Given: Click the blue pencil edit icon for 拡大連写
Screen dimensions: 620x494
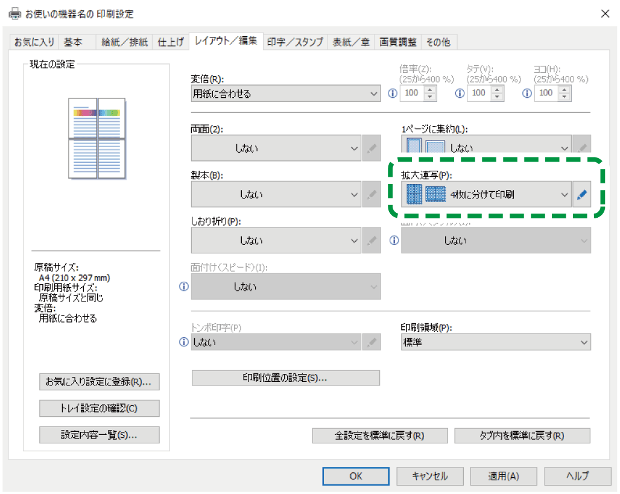Looking at the screenshot, I should (x=583, y=195).
